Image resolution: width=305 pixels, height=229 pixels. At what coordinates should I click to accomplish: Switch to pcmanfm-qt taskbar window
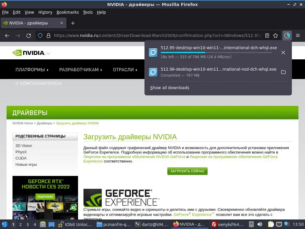point(114,225)
